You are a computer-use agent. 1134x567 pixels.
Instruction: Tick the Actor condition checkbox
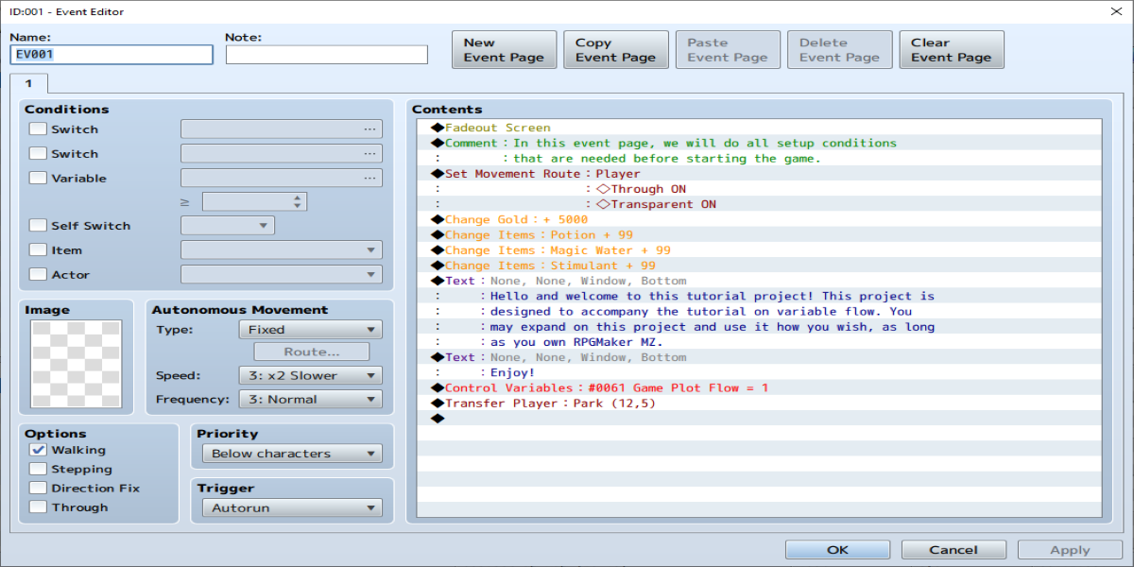(x=38, y=275)
